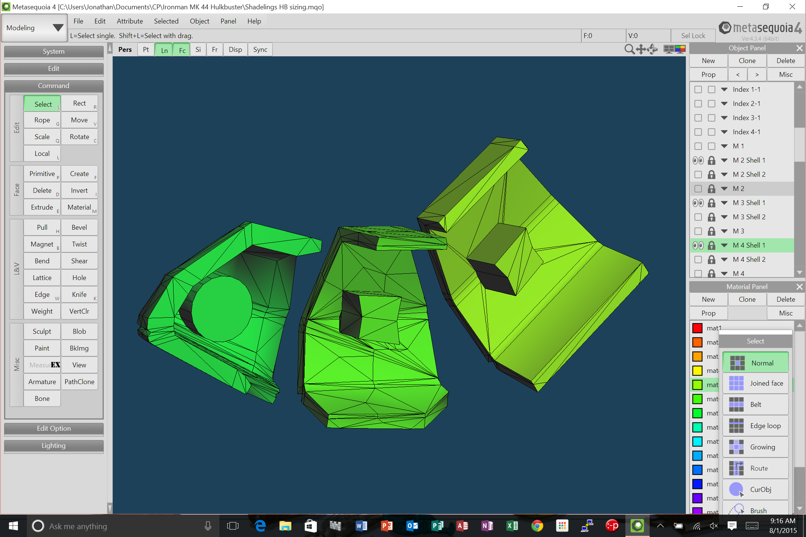Open the Object menu
This screenshot has width=806, height=537.
click(200, 21)
